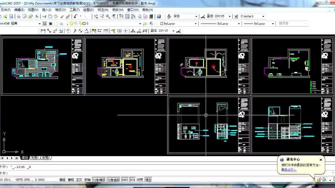Toggle the DUCS status button
Screen dimensions: 335x188
point(125,180)
